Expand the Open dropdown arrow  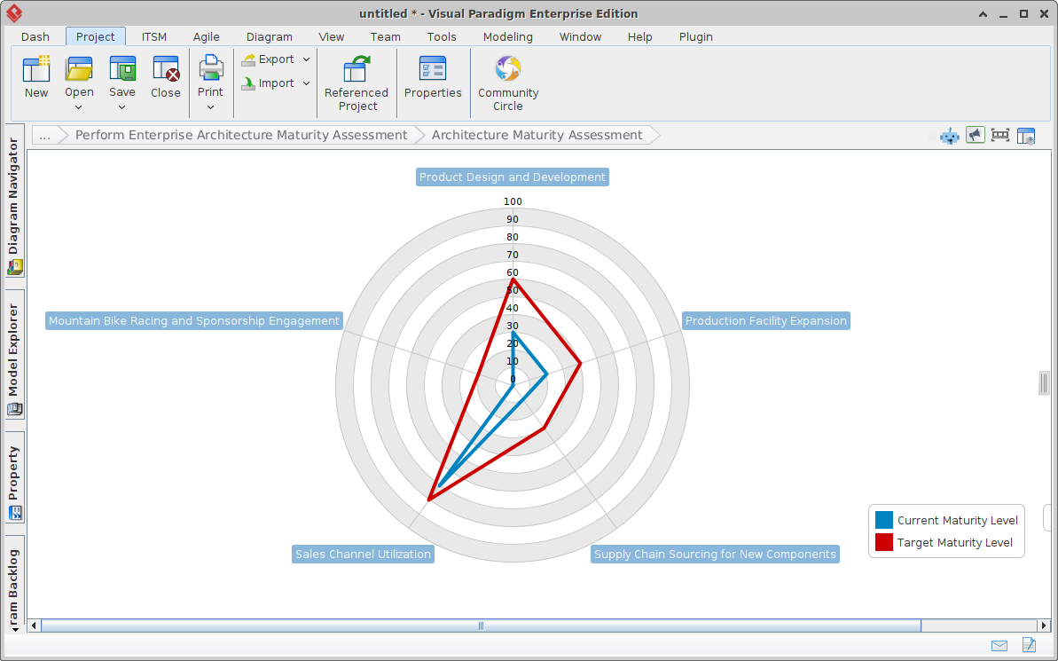(x=78, y=107)
